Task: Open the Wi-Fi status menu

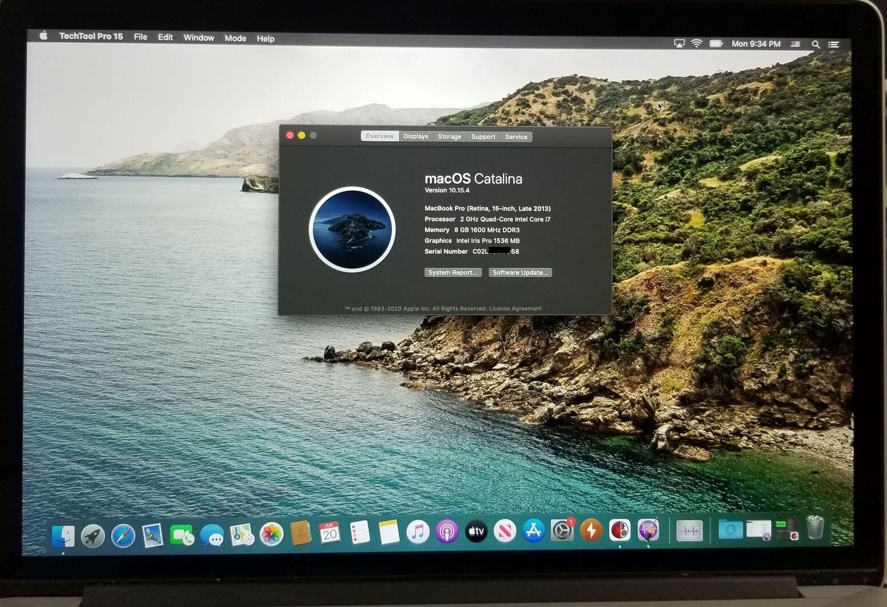Action: tap(696, 43)
